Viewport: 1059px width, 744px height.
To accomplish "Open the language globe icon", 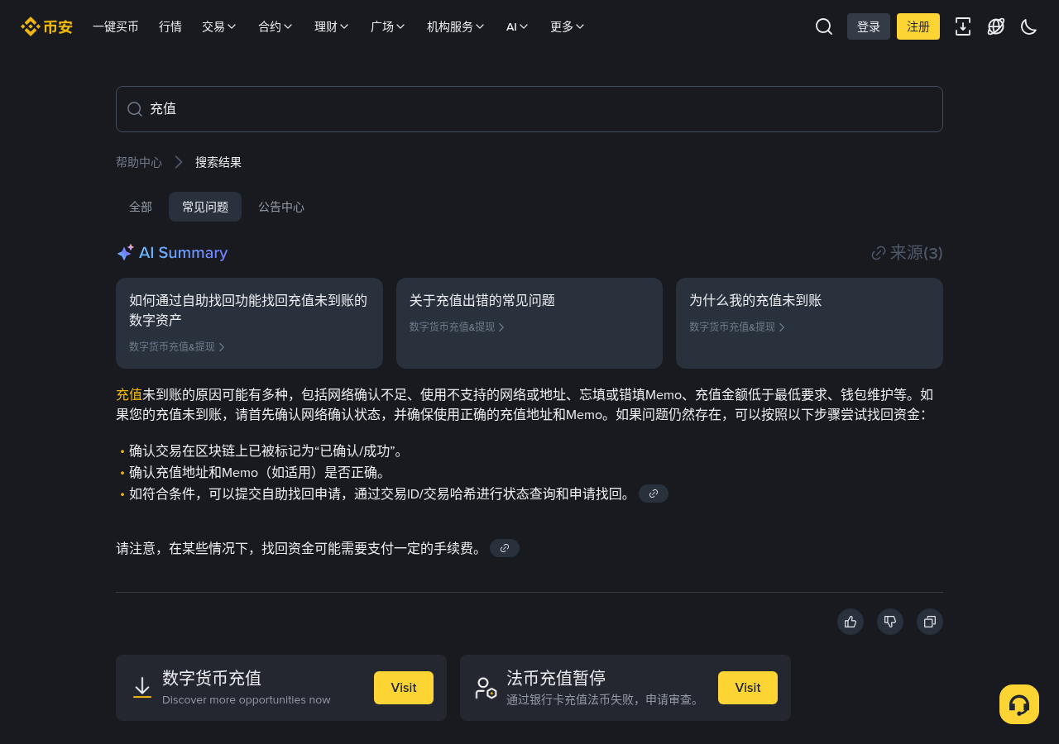I will [996, 26].
